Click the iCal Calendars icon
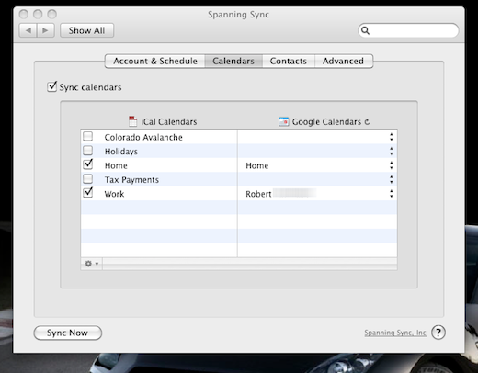This screenshot has height=373, width=478. pos(133,121)
